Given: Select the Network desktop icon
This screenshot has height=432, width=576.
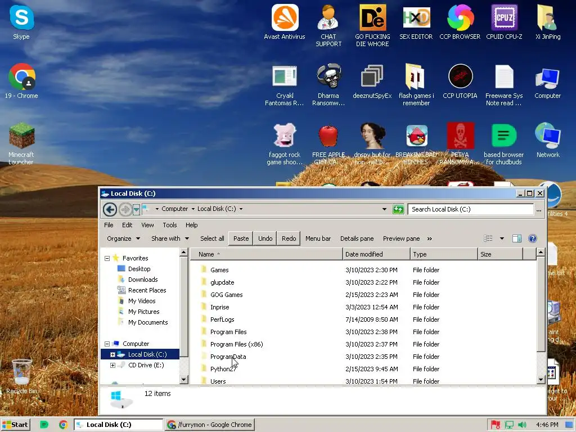Looking at the screenshot, I should pos(548,140).
